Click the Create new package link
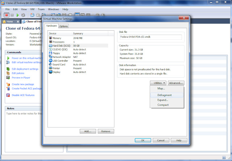Screen dimensions: 232x161 [x=23, y=84]
